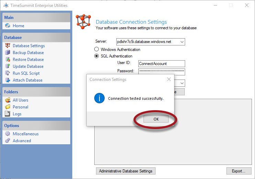Viewport: 255px width, 179px height.
Task: Open Miscellaneous options
Action: tap(26, 134)
